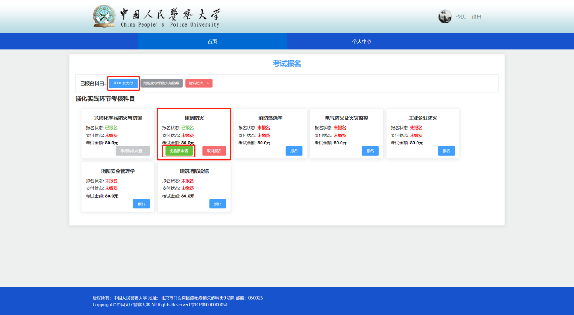Click the username 李思
574x315 pixels.
coord(460,17)
